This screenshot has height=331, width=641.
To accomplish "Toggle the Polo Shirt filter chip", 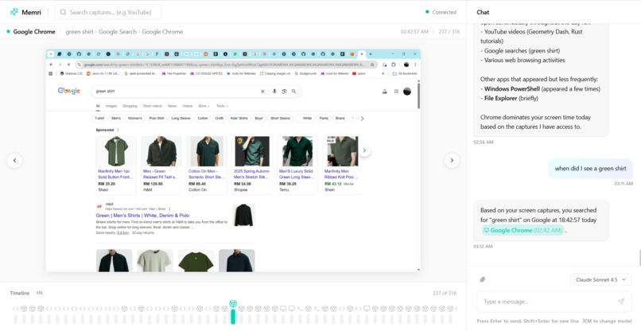I will (157, 119).
